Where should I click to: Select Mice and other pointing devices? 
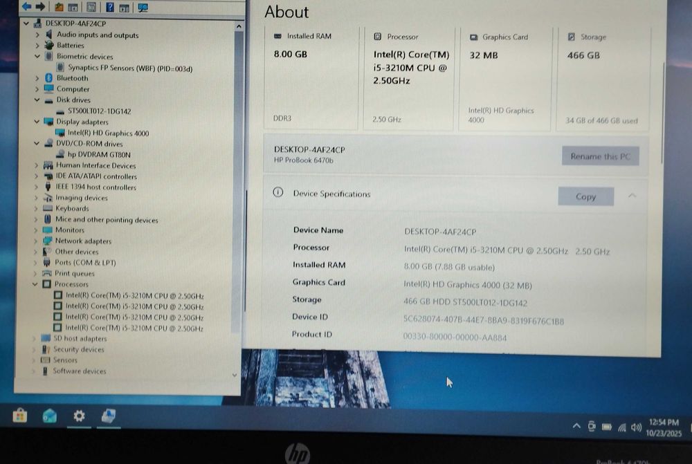[107, 219]
